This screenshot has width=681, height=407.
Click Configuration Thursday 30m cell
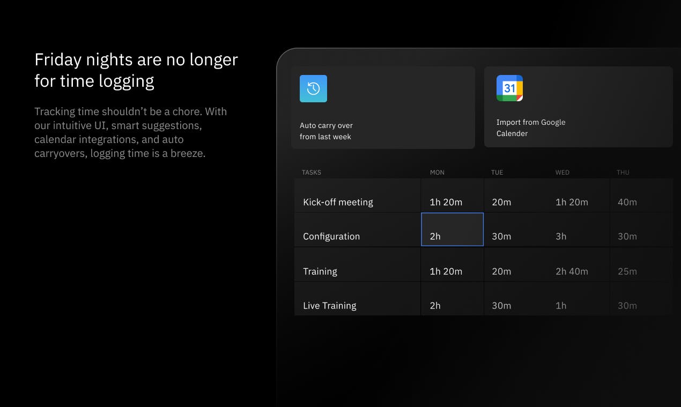click(x=641, y=230)
